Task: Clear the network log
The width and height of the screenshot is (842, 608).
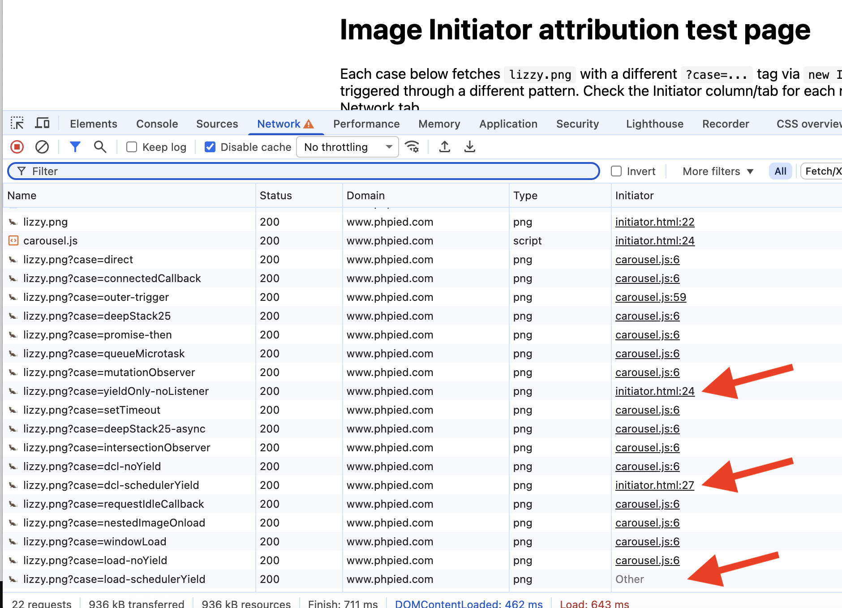Action: click(42, 147)
